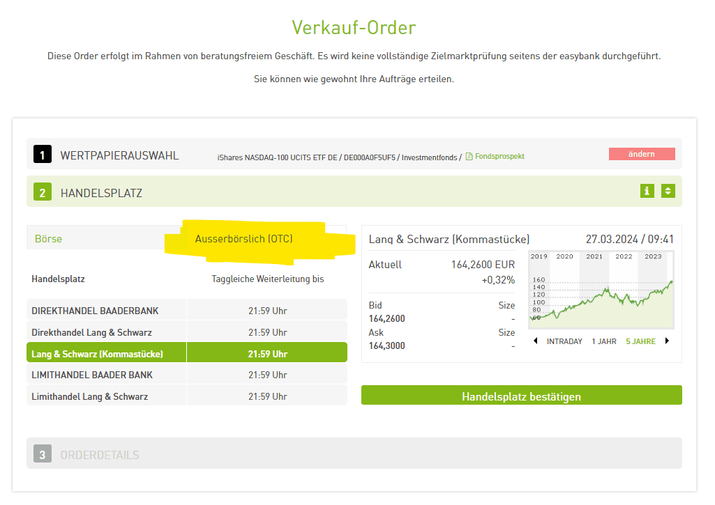Select the Ausserbörslich (OTC) tab
715x505 pixels.
click(x=243, y=239)
